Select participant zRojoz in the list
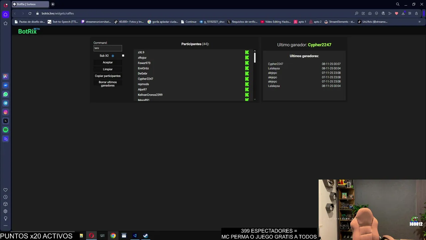 (142, 58)
